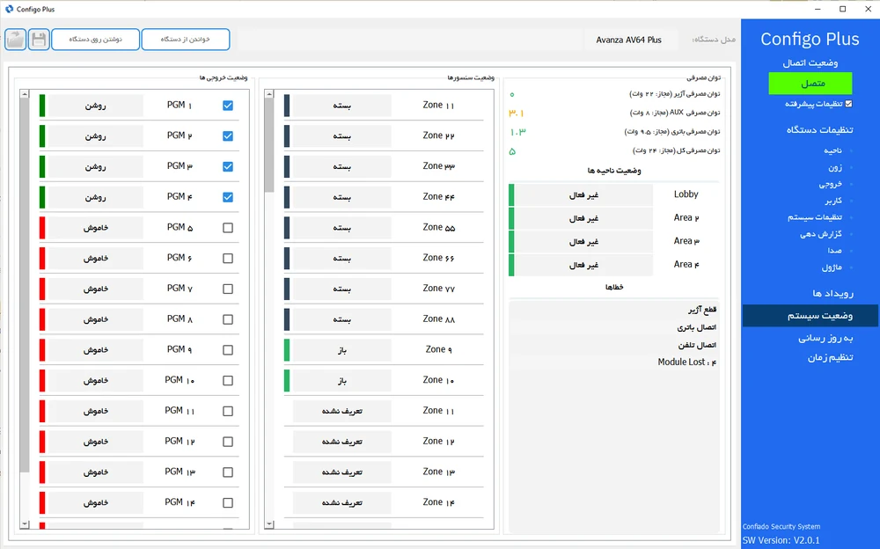Click the Zone 12 'تعریف نشده' status cell
This screenshot has height=549, width=880.
(x=341, y=442)
